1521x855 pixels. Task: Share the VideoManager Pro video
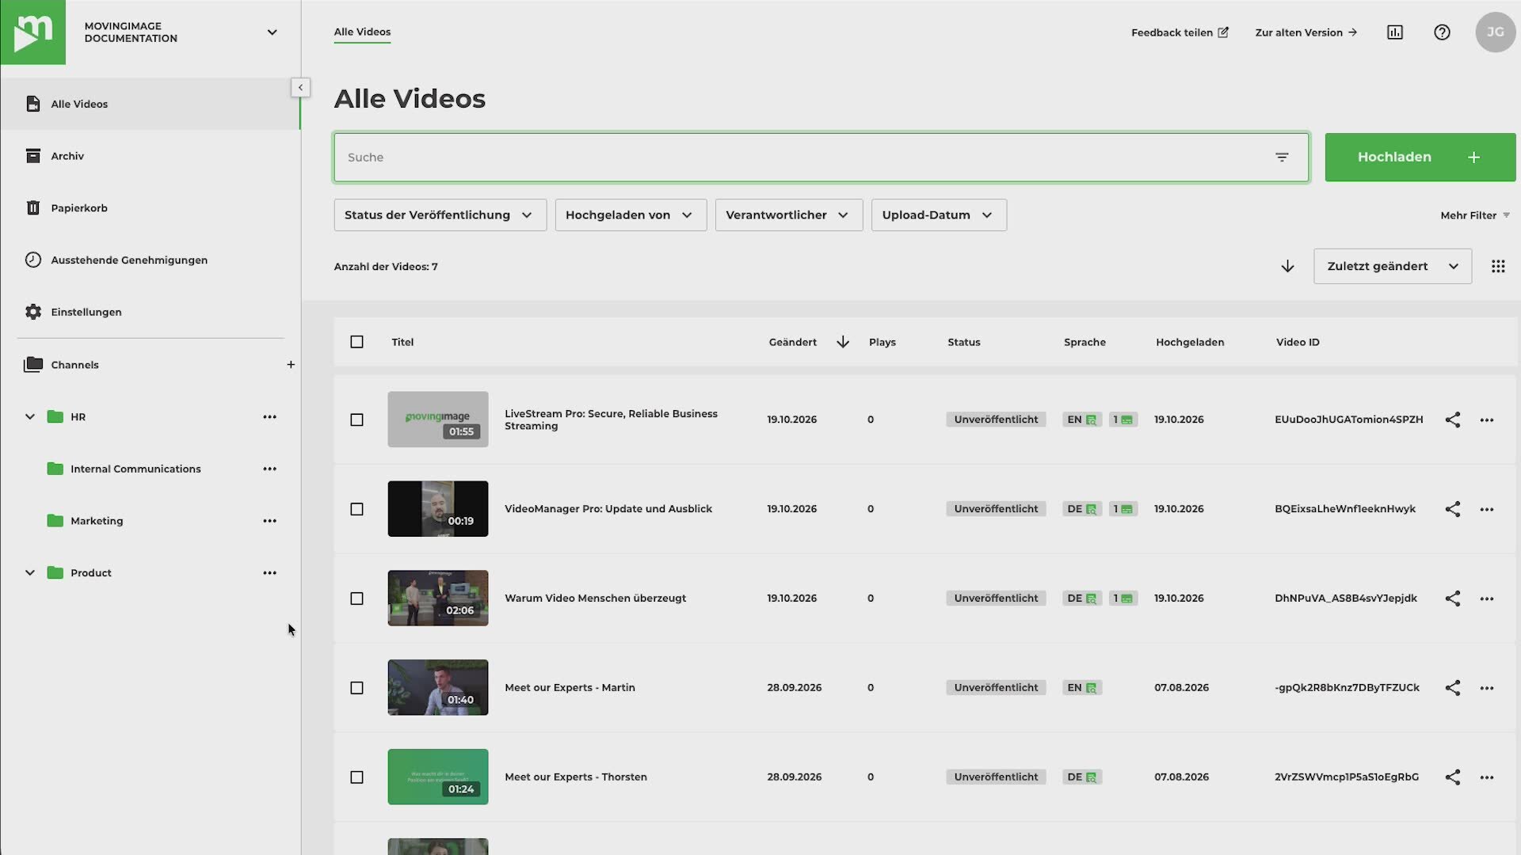tap(1452, 509)
